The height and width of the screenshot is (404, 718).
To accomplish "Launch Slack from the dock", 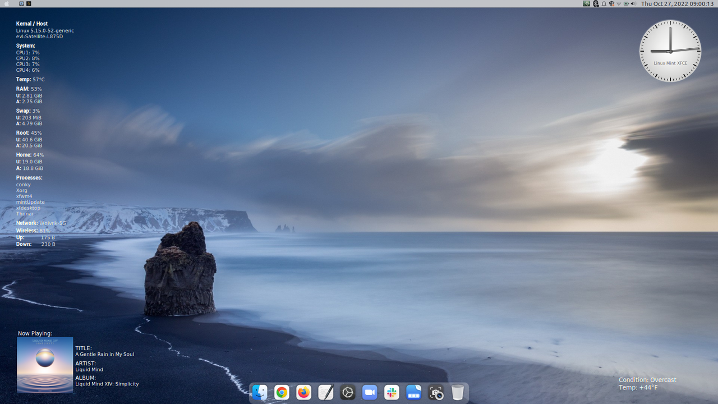I will tap(392, 392).
